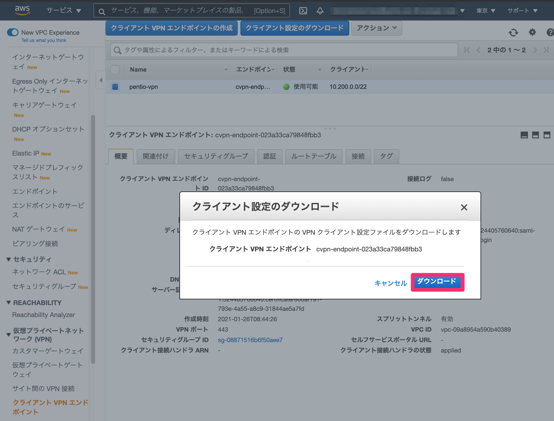Collapse the 仮想プライベートネットワーク (VPN) section
This screenshot has height=421, width=554.
(x=9, y=335)
